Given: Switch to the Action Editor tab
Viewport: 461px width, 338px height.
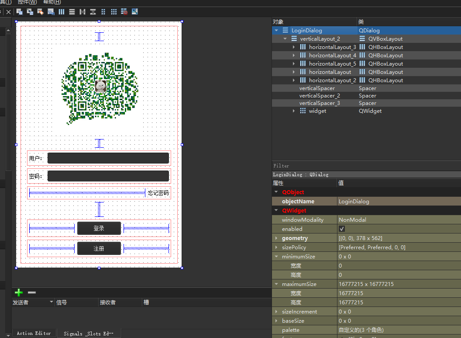Looking at the screenshot, I should pyautogui.click(x=34, y=333).
